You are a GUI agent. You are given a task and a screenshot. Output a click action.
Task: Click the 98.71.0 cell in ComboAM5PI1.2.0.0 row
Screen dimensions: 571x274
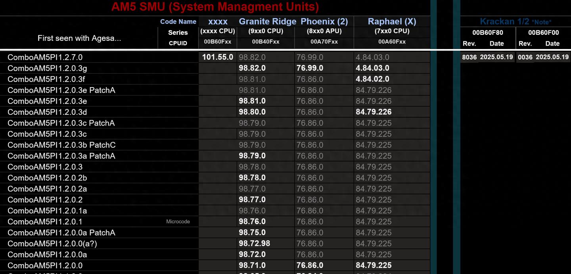coord(252,265)
